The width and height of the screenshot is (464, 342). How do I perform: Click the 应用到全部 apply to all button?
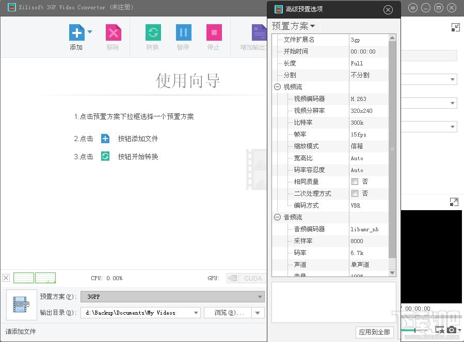pyautogui.click(x=374, y=332)
